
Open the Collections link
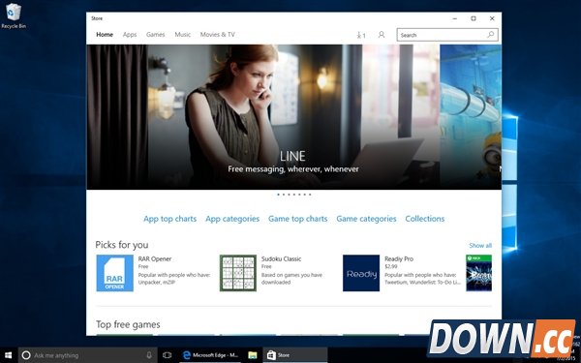[x=425, y=219]
